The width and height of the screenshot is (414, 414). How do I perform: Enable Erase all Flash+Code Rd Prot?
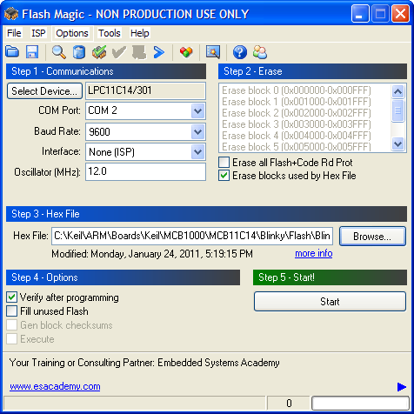point(224,163)
